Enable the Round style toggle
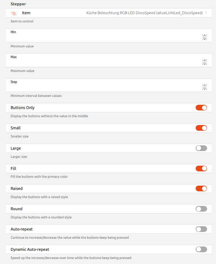The height and width of the screenshot is (264, 216). click(201, 209)
